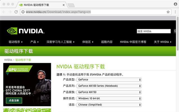
Task: Click the green 驱动程序下载 banner title
Action: click(x=19, y=51)
